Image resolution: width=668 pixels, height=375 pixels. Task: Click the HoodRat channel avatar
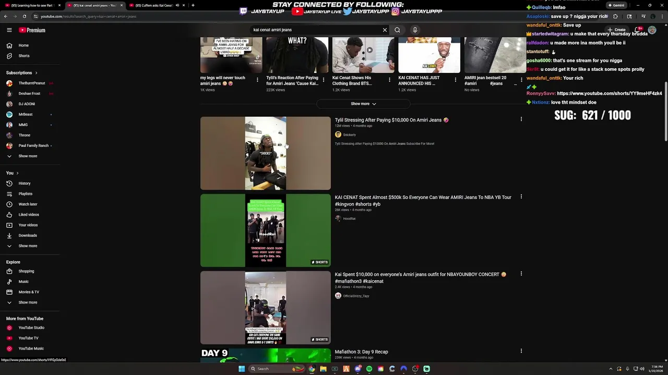(x=338, y=219)
